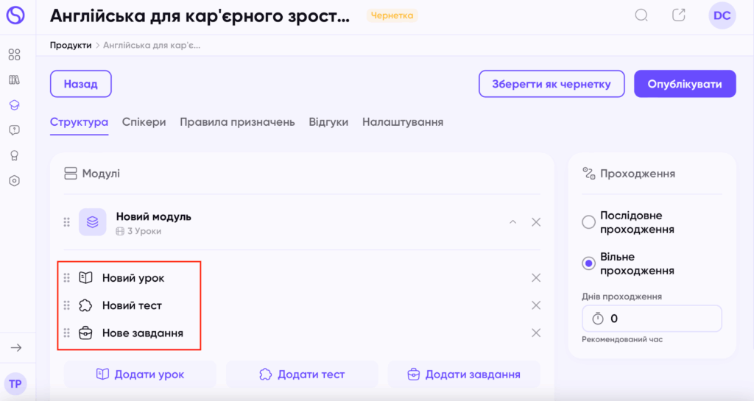Click the search magnifier icon in header
Screen dimensions: 754x401
(x=641, y=15)
